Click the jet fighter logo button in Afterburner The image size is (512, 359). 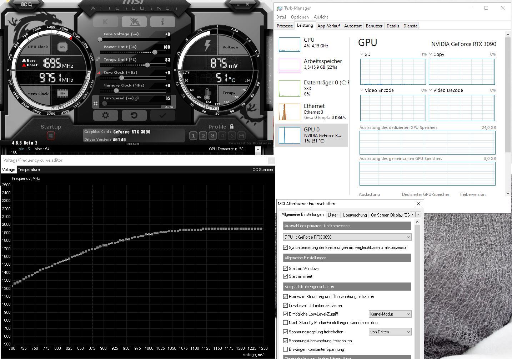(x=134, y=22)
